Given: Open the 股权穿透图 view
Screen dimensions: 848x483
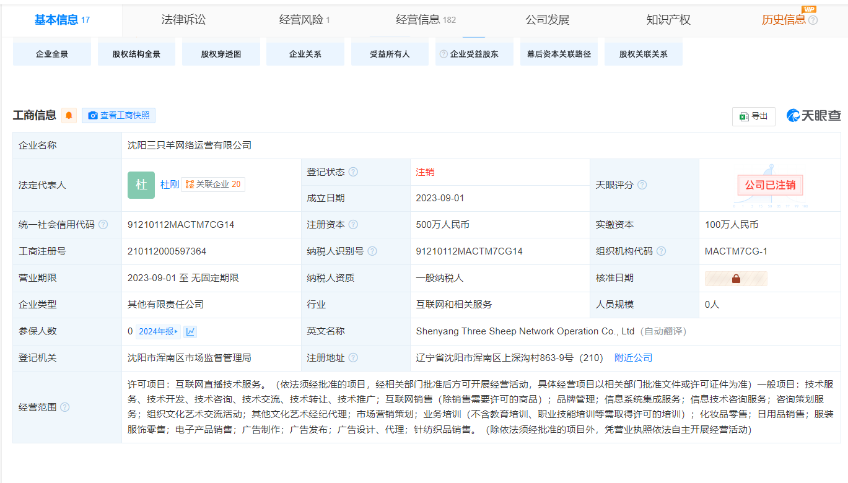Looking at the screenshot, I should [x=221, y=54].
